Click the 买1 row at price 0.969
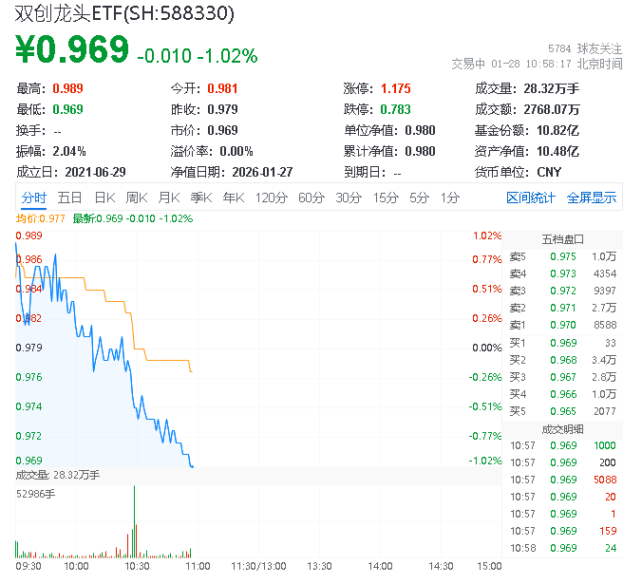The height and width of the screenshot is (584, 623). [x=562, y=342]
